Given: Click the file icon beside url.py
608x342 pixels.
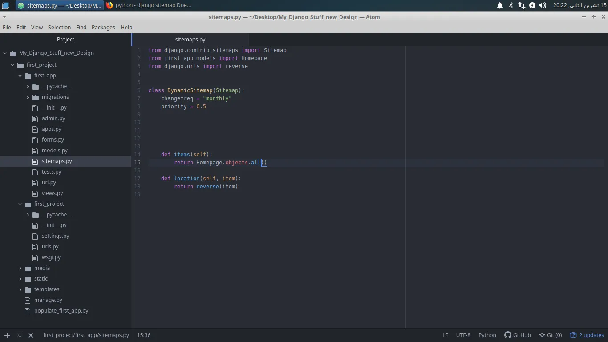Looking at the screenshot, I should tap(36, 183).
